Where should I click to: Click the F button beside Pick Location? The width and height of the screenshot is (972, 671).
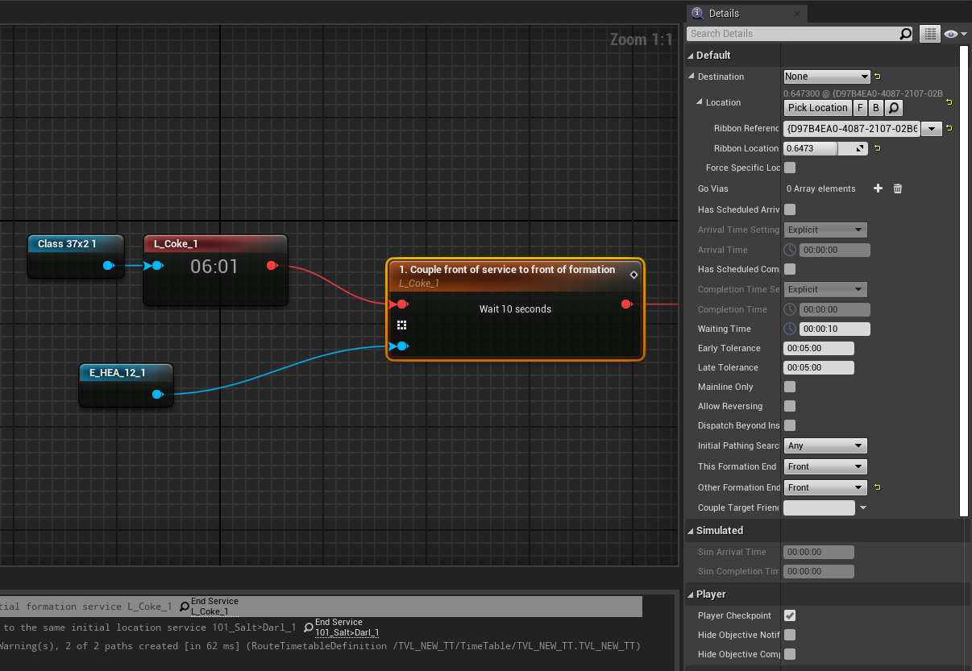(860, 108)
